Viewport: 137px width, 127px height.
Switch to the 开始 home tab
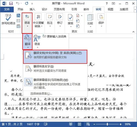[x=20, y=9]
